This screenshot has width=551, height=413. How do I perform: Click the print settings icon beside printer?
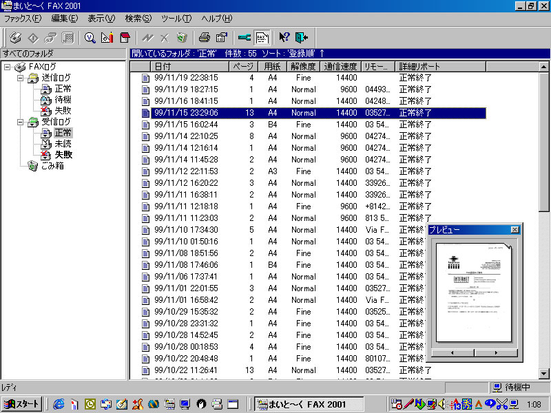tap(221, 37)
